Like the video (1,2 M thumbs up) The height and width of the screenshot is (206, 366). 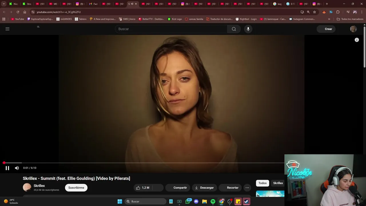143,188
